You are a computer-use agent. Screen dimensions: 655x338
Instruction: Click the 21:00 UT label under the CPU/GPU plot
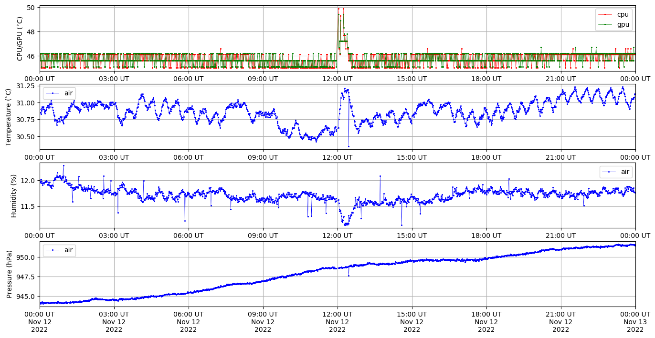click(x=561, y=79)
